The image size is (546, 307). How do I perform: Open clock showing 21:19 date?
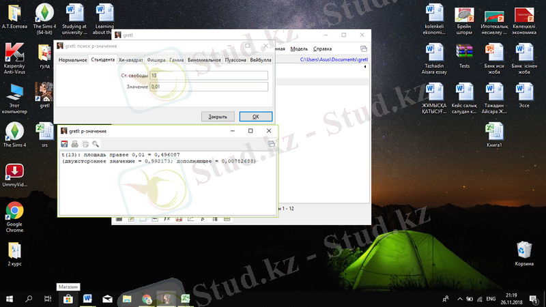(511, 299)
